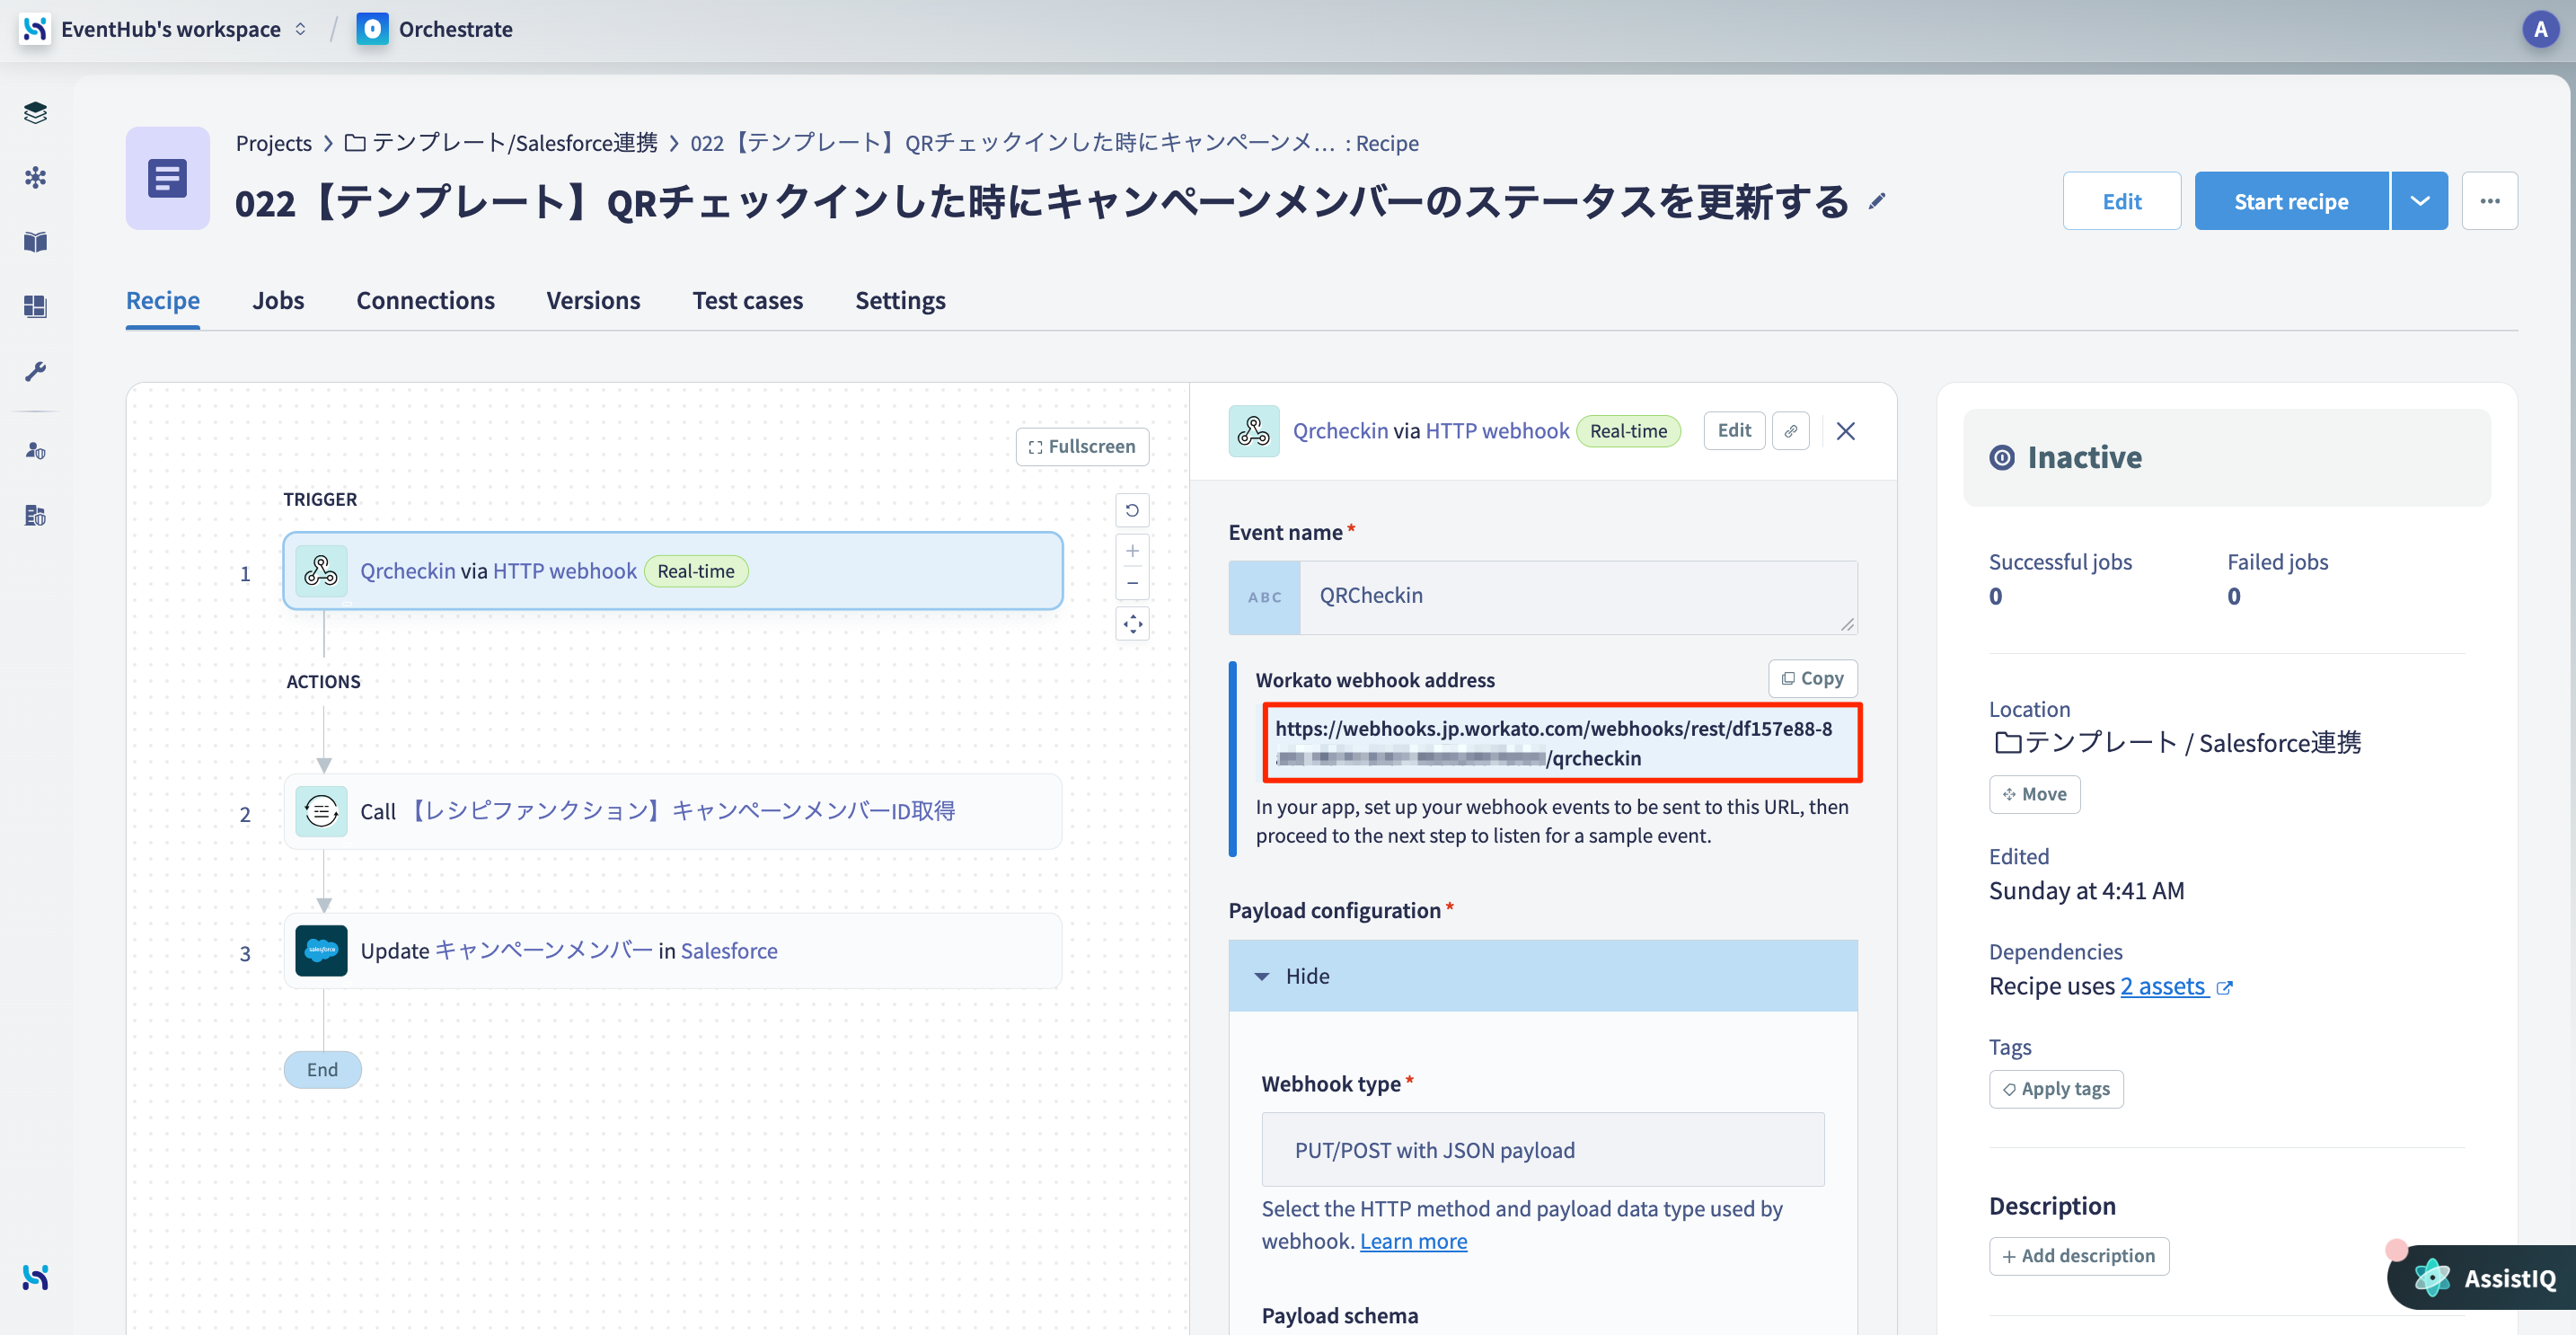Select the Qrcheckin trigger step

coord(673,571)
